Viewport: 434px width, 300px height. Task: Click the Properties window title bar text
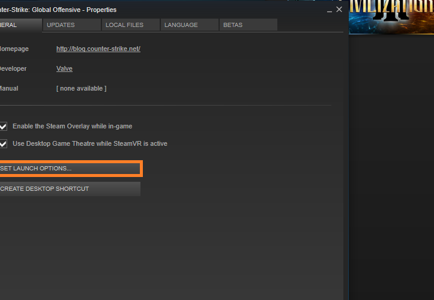coord(59,10)
